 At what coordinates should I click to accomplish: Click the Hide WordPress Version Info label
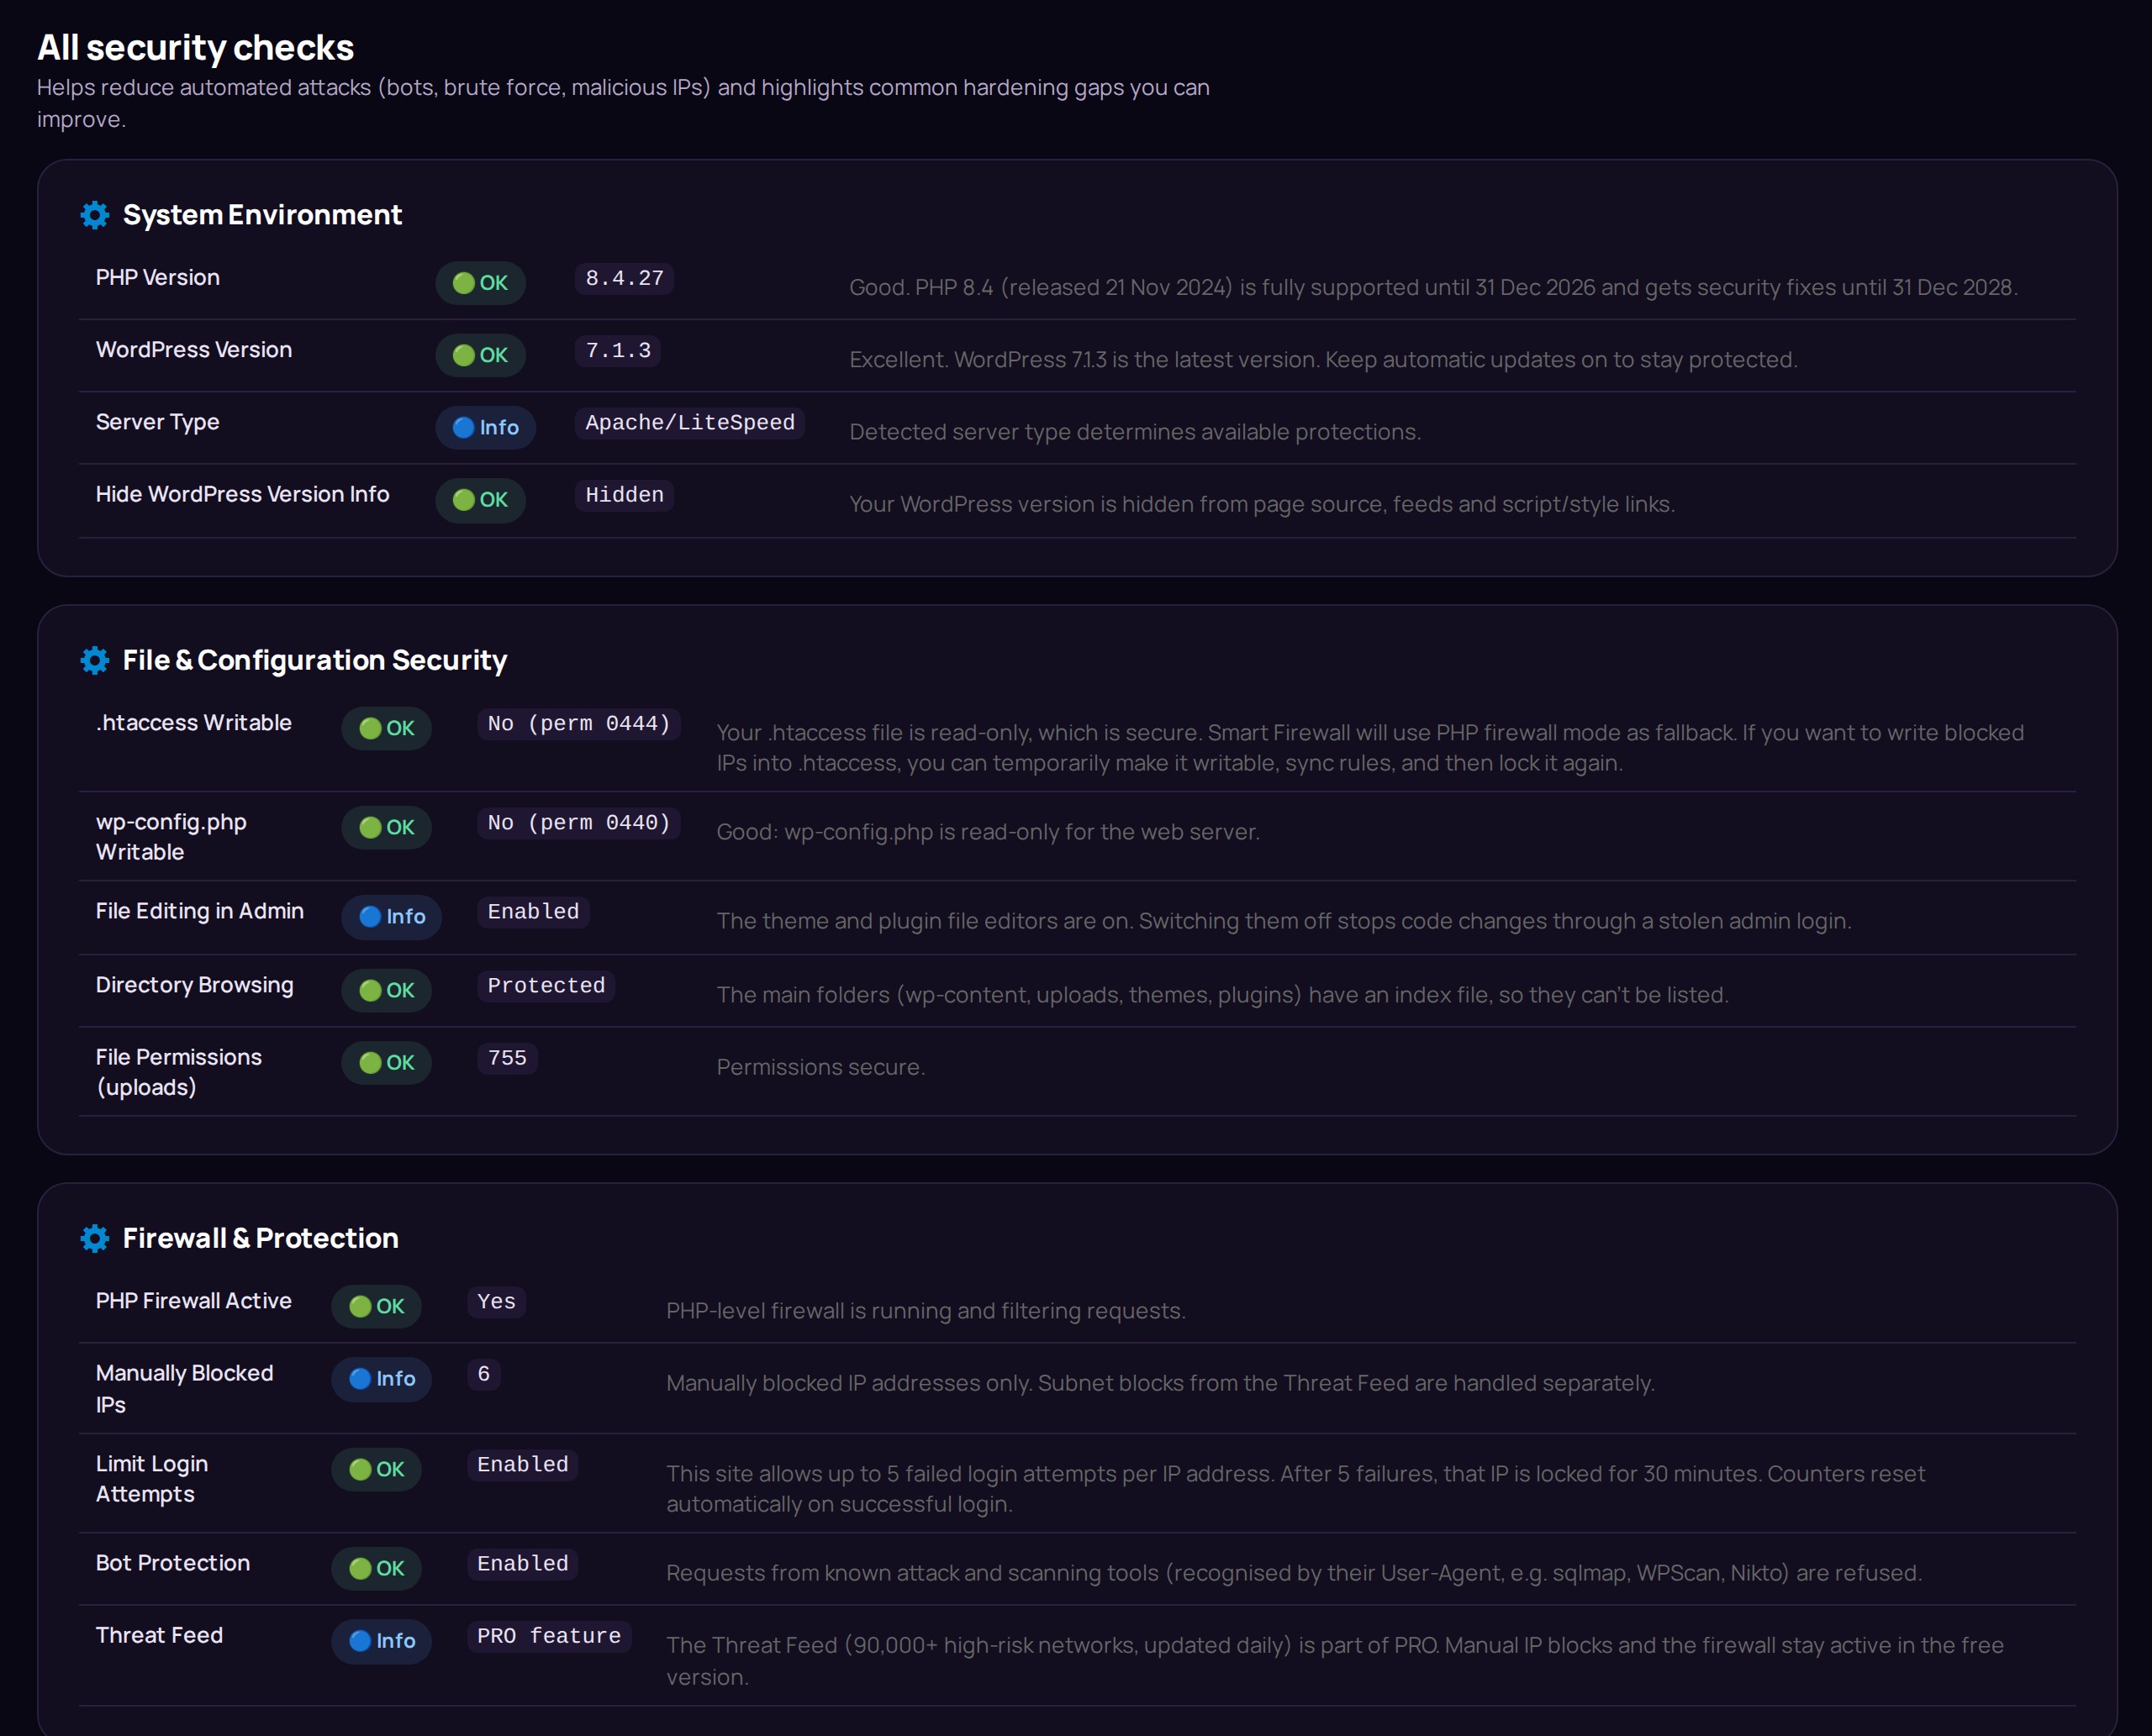click(242, 494)
